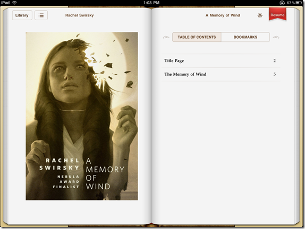Tap the red Resume bookmark ribbon
Screen dimensions: 305x229
pyautogui.click(x=277, y=14)
